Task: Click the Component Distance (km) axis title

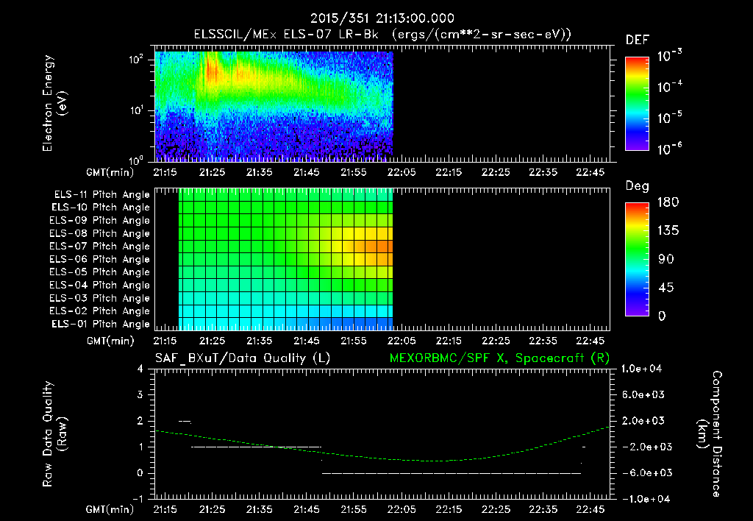Action: [710, 434]
